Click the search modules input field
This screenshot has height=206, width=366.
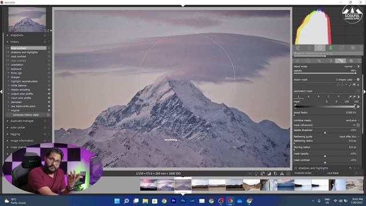(x=328, y=53)
